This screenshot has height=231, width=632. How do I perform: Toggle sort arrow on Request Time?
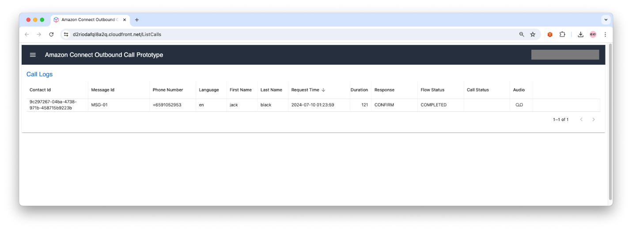coord(323,90)
